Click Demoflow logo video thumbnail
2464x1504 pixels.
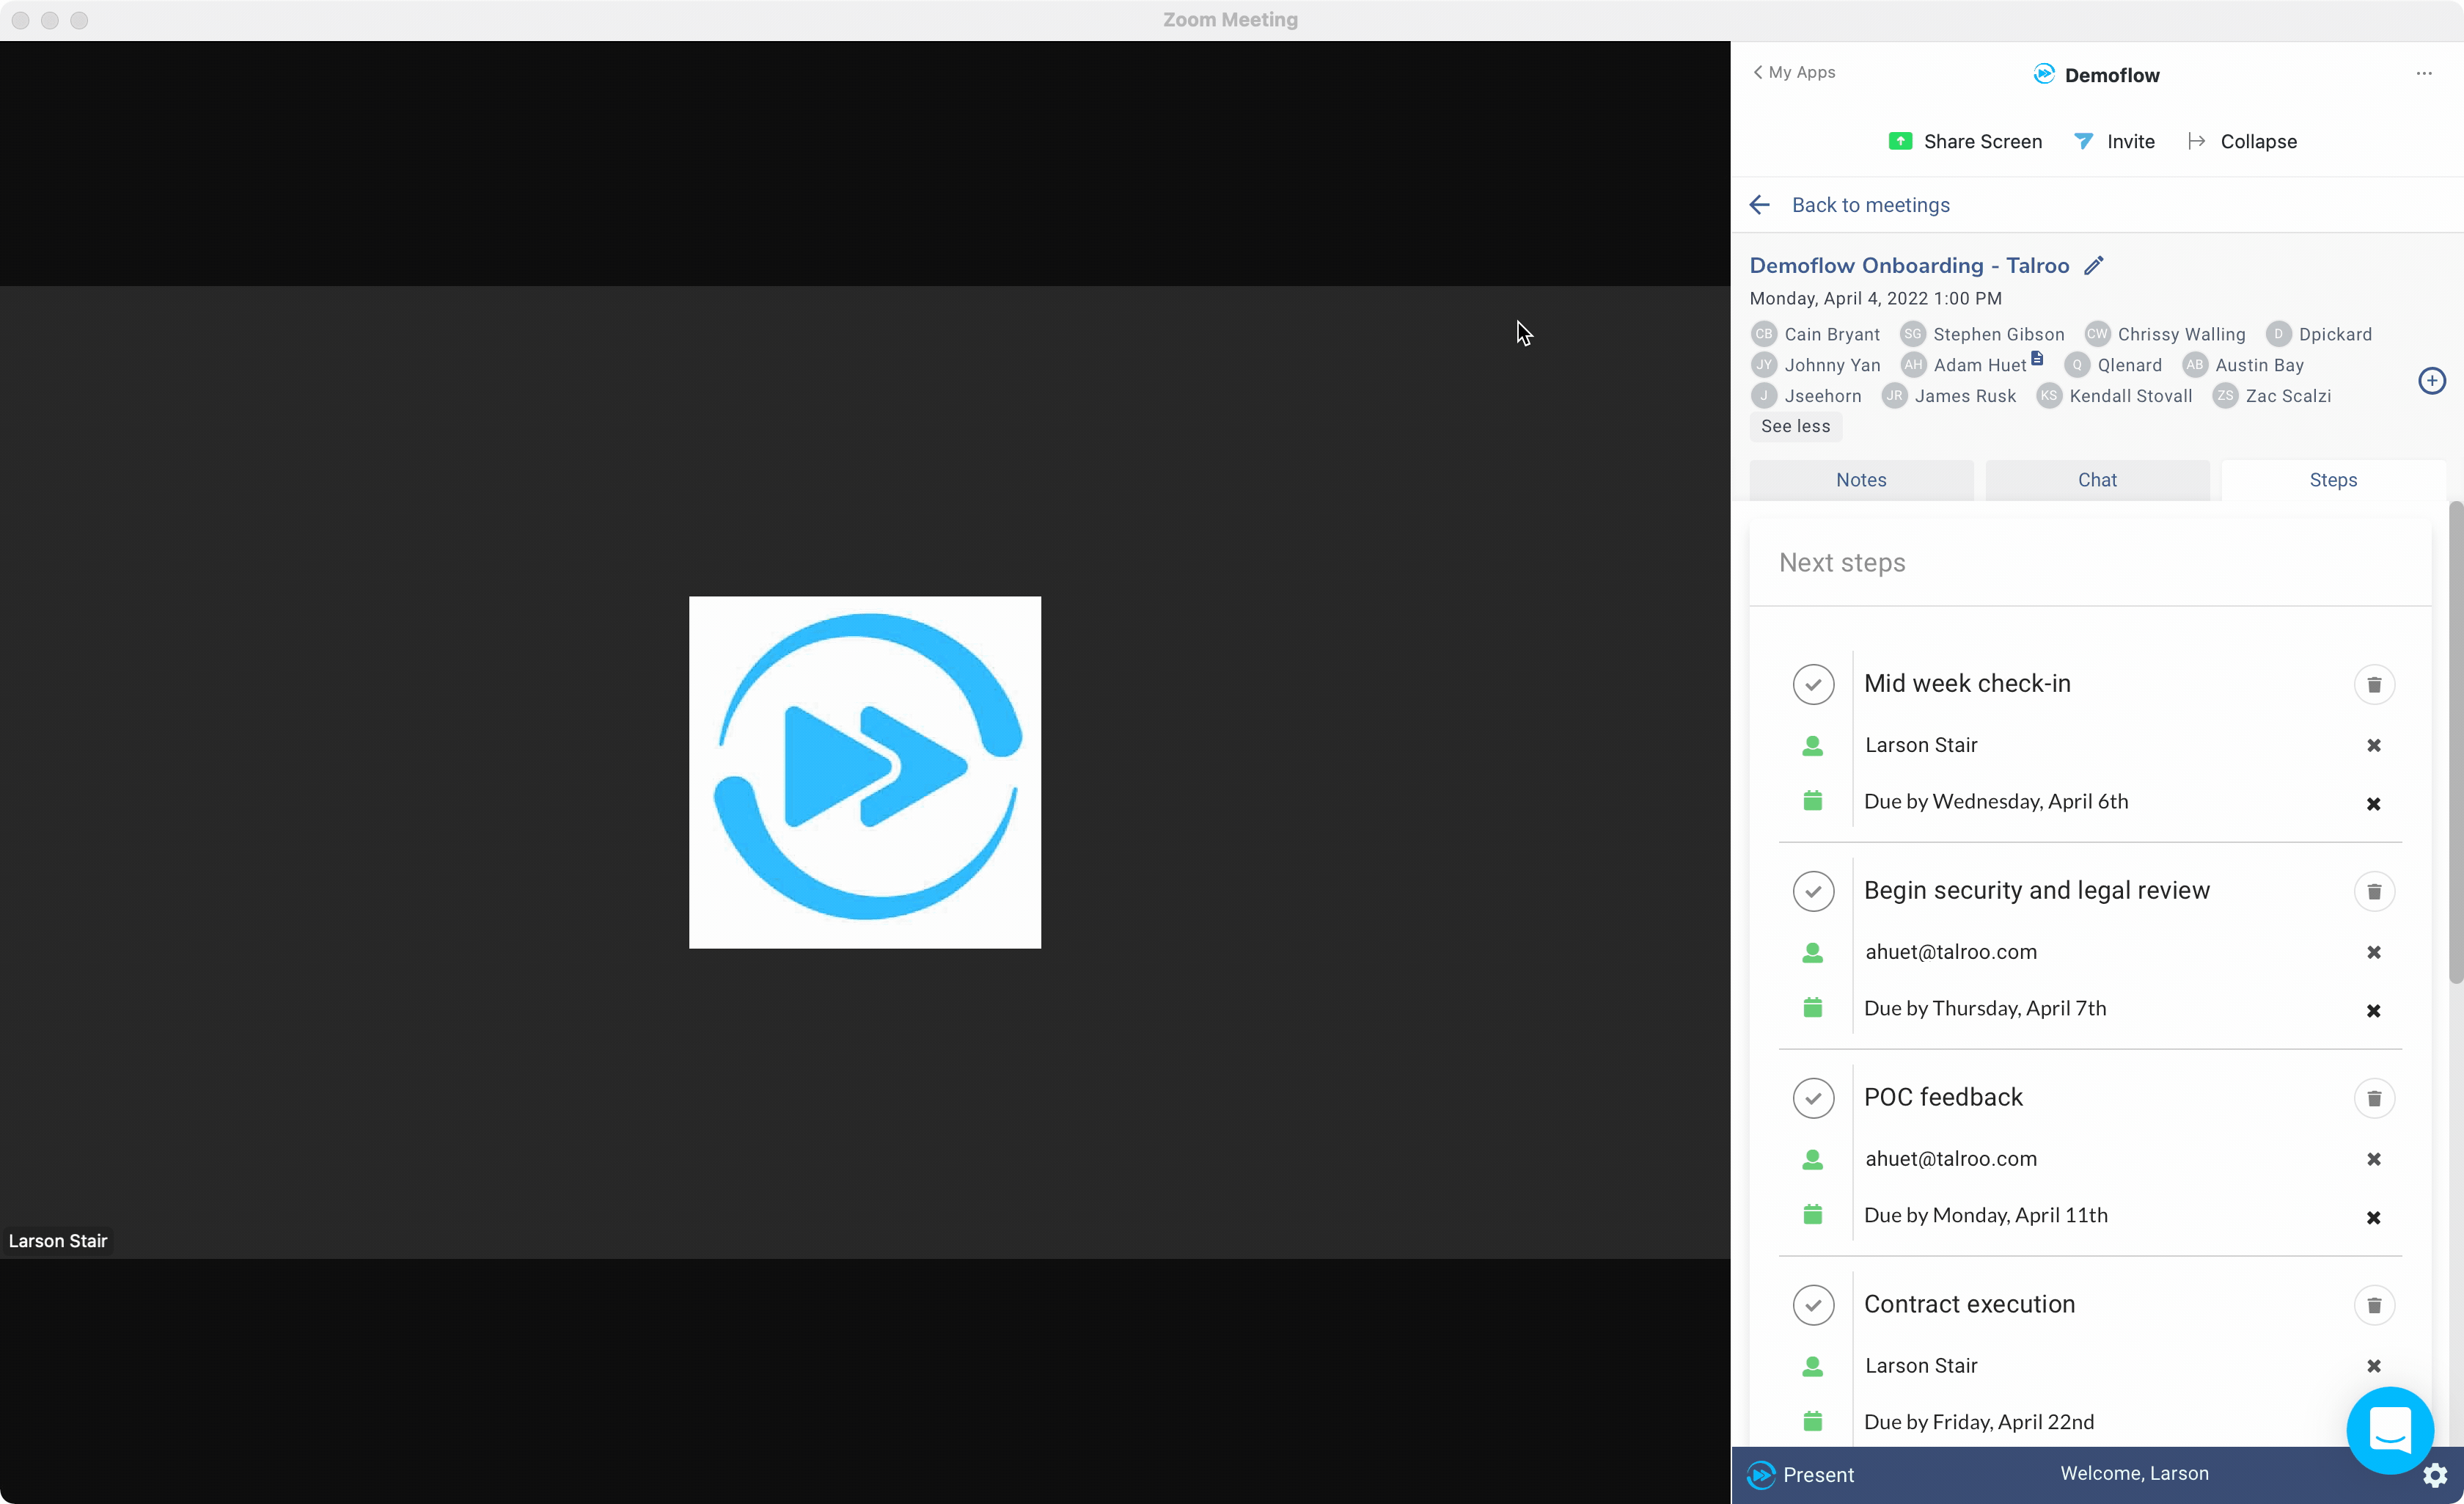click(865, 772)
